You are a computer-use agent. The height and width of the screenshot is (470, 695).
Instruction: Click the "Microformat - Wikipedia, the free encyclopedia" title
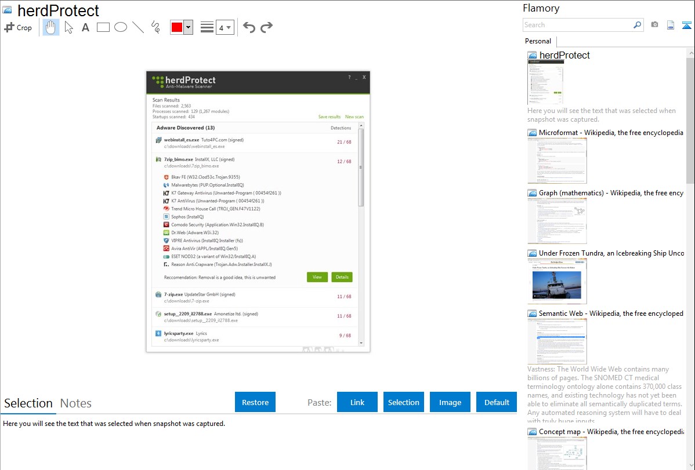click(611, 133)
